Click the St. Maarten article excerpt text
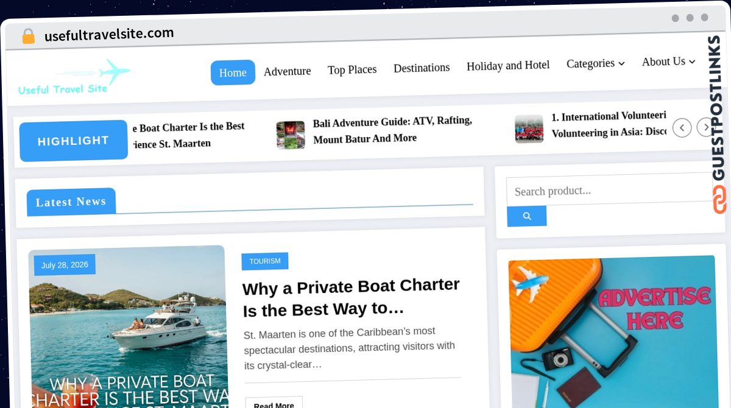 [349, 348]
